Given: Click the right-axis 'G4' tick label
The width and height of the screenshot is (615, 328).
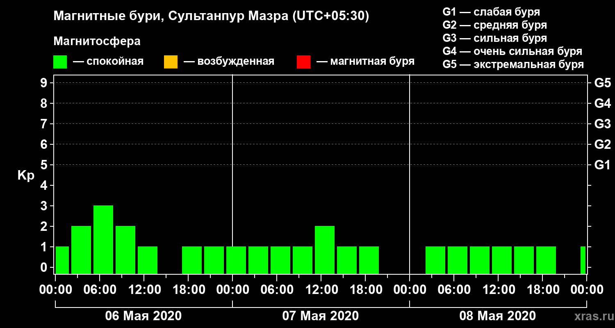Looking at the screenshot, I should click(603, 104).
